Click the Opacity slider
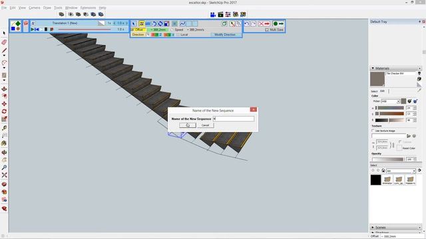Viewport: 426px width, 239px height. click(x=388, y=159)
